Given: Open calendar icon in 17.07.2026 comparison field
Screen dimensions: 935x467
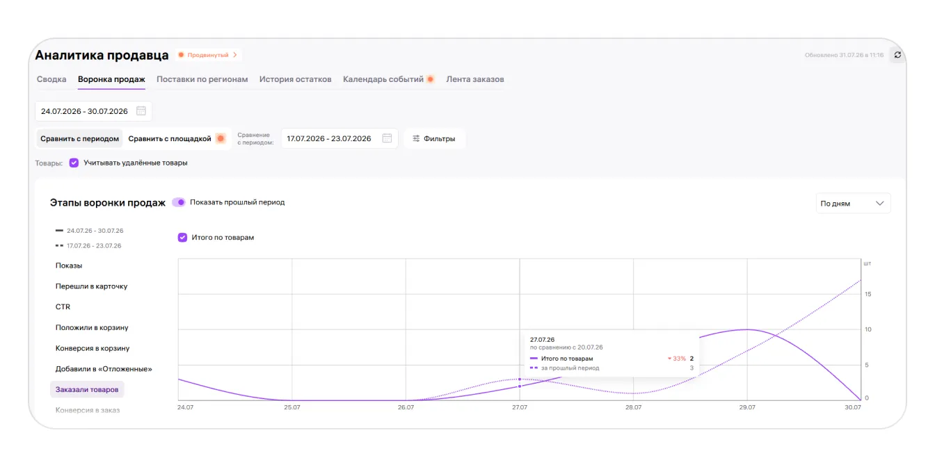Looking at the screenshot, I should tap(387, 138).
